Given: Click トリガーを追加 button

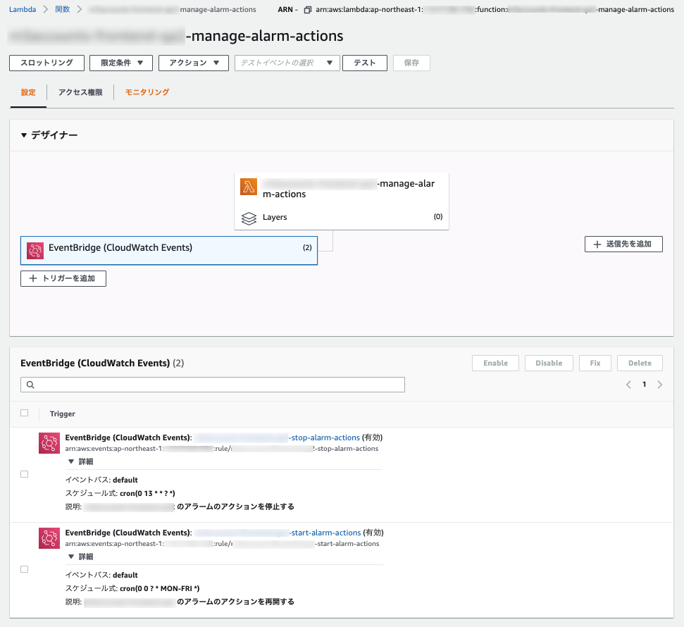Looking at the screenshot, I should tap(63, 278).
